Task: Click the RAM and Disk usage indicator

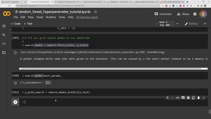Action: click(166, 23)
